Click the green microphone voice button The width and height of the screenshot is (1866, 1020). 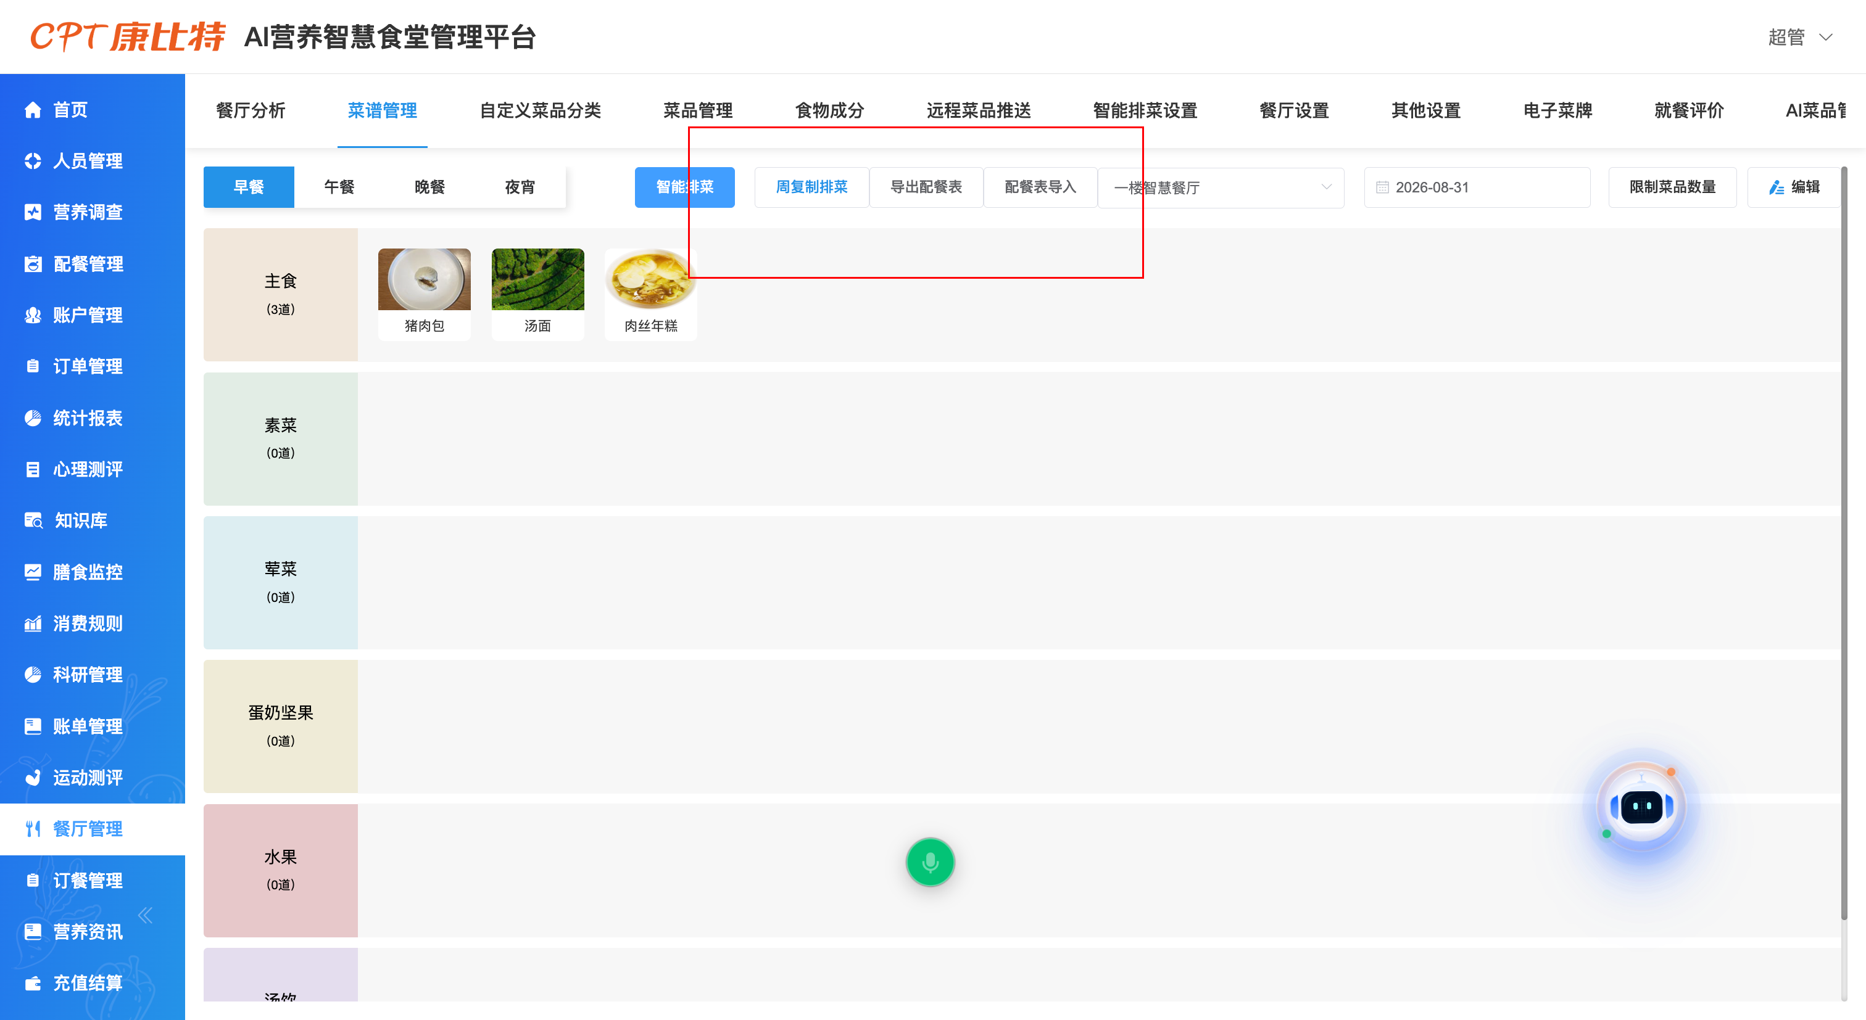coord(930,862)
